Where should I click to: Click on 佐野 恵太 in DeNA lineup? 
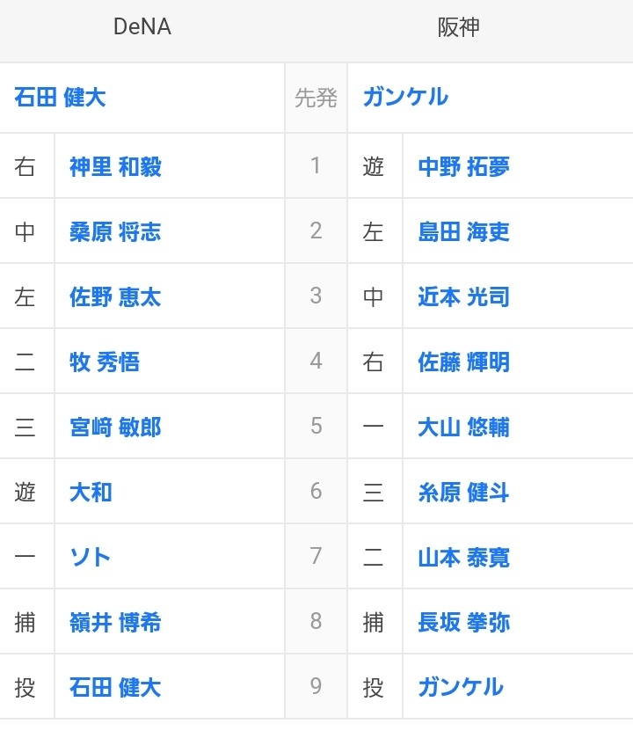point(115,296)
